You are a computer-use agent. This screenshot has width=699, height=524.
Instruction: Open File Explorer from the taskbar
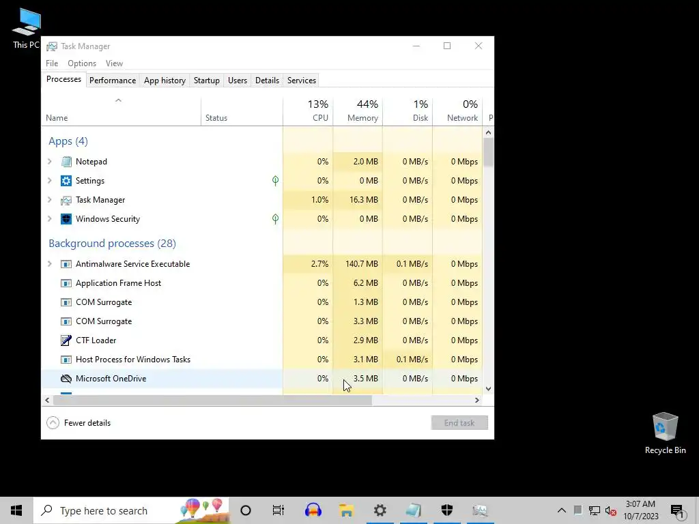pos(346,510)
